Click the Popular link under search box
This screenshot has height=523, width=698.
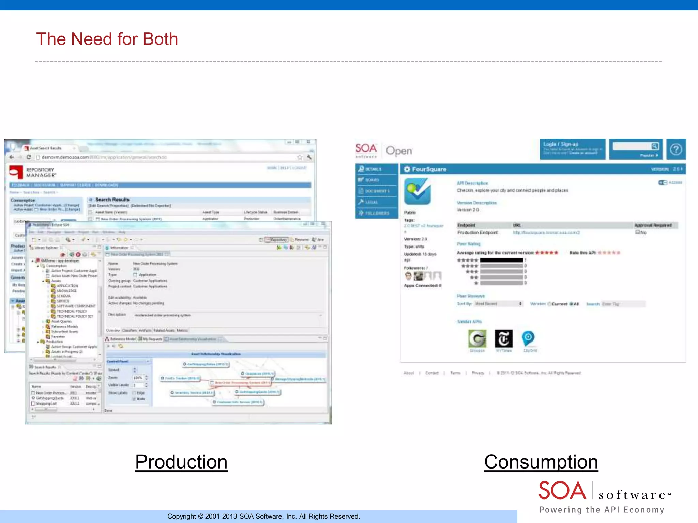point(649,155)
